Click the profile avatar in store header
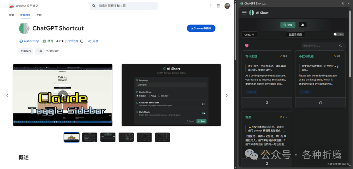Screen dimensions: 353x169 (x=227, y=6)
